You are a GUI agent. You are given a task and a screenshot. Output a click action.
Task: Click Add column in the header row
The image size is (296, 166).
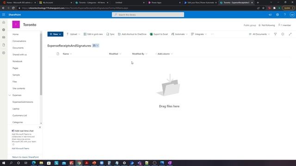pos(164,54)
